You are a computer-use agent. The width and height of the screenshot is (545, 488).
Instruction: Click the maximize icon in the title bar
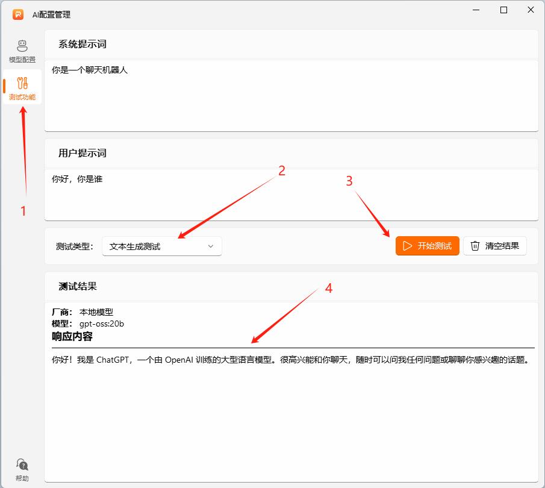tap(503, 10)
